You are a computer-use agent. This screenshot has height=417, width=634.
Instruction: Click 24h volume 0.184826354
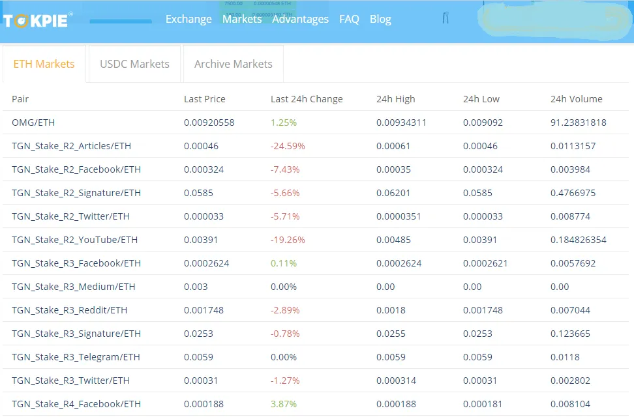(x=578, y=240)
